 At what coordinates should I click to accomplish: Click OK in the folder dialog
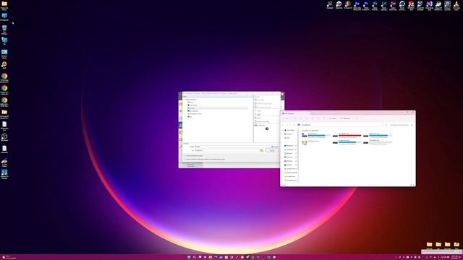(272, 147)
